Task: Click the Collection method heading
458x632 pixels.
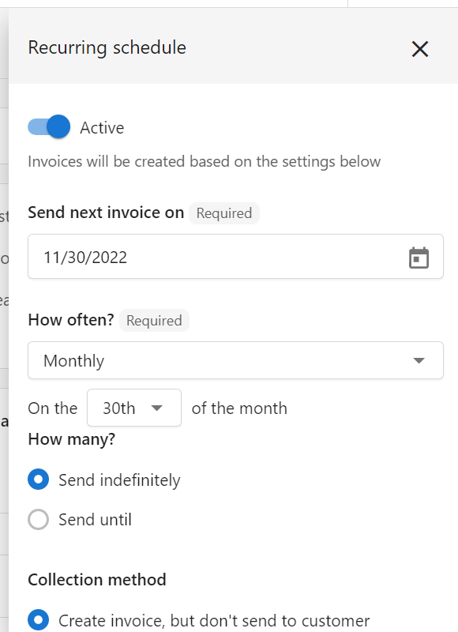Action: coord(97,580)
